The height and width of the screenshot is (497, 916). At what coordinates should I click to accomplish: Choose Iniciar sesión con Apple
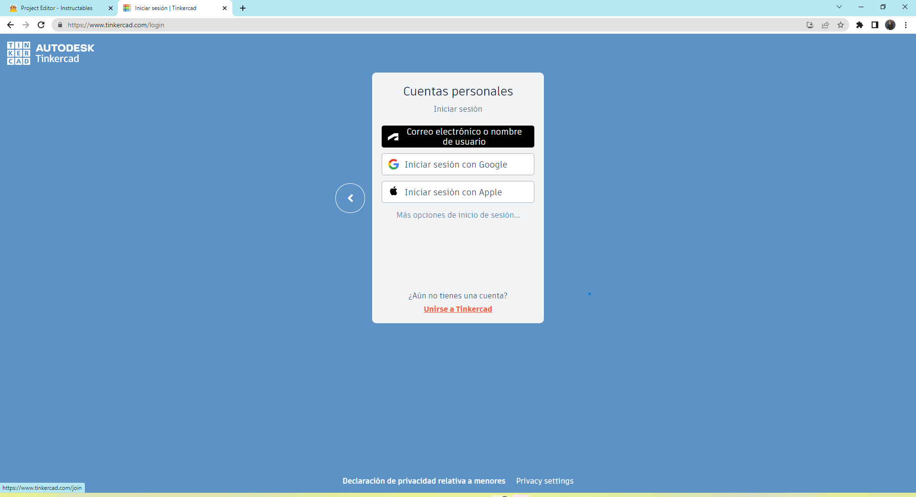pos(458,192)
